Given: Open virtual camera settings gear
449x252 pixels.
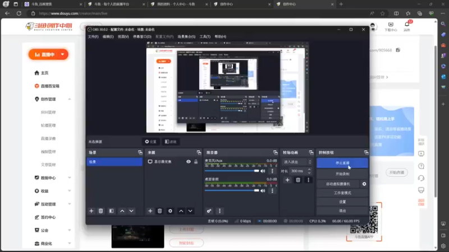Looking at the screenshot, I should coord(364,184).
